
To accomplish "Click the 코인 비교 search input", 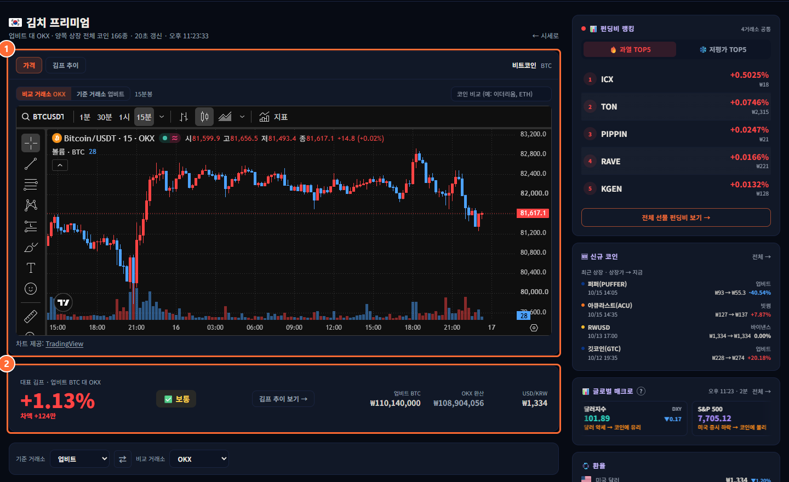I will click(501, 94).
